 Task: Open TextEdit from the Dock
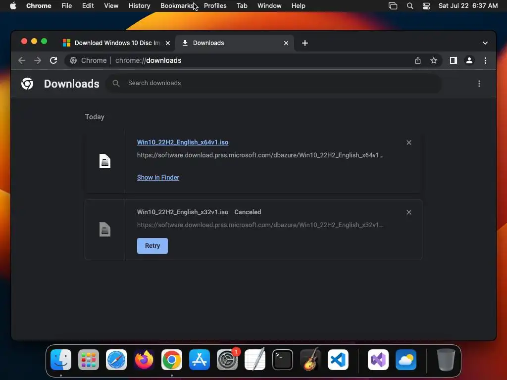coord(255,360)
